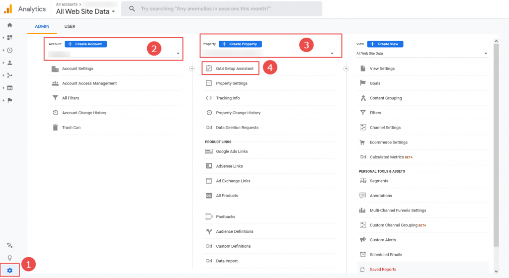The image size is (509, 278).
Task: Click the scrollbar up arrow
Action: [496, 41]
